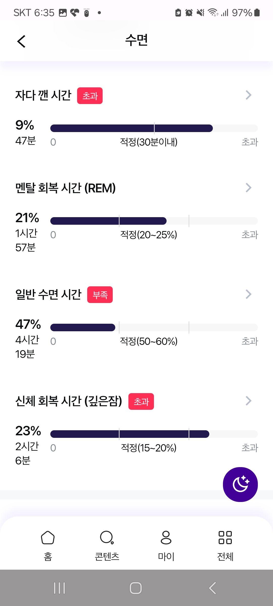The width and height of the screenshot is (273, 606).
Task: Tap the 초과 badge beside 신체 회복 시간
Action: pos(141,401)
